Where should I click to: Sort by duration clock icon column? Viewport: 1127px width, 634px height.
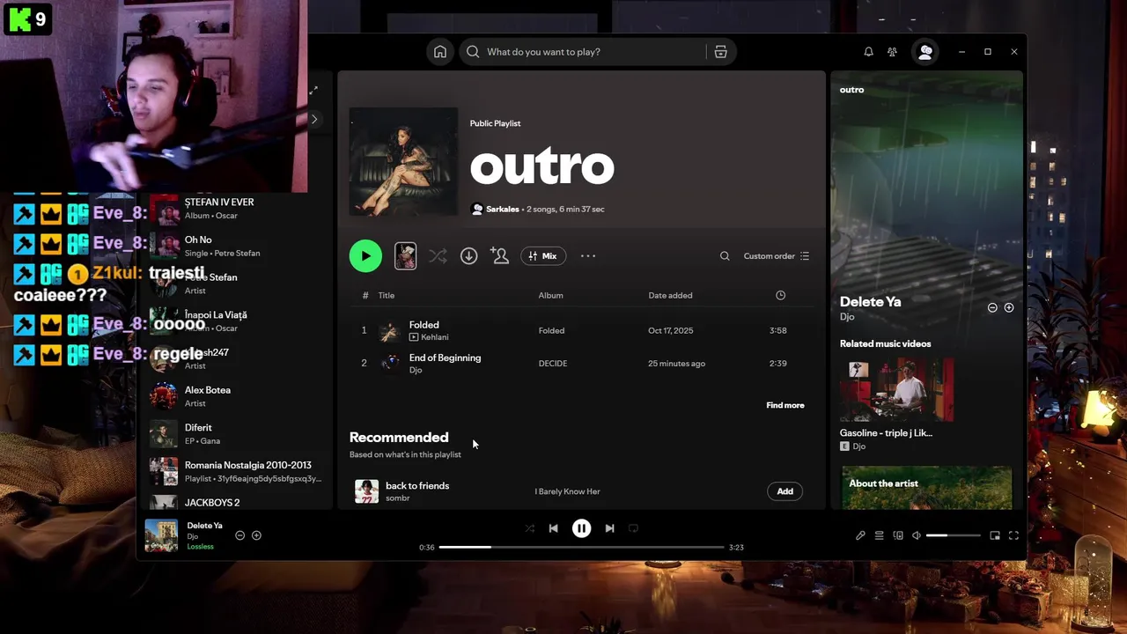tap(780, 295)
